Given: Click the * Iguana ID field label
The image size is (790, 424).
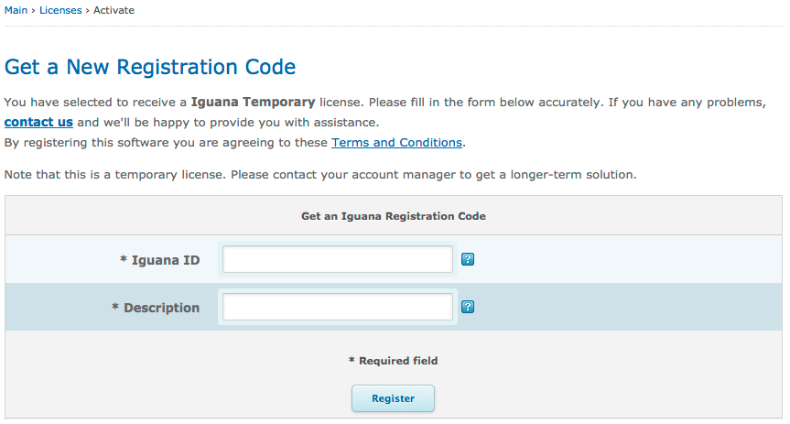Looking at the screenshot, I should coord(160,260).
